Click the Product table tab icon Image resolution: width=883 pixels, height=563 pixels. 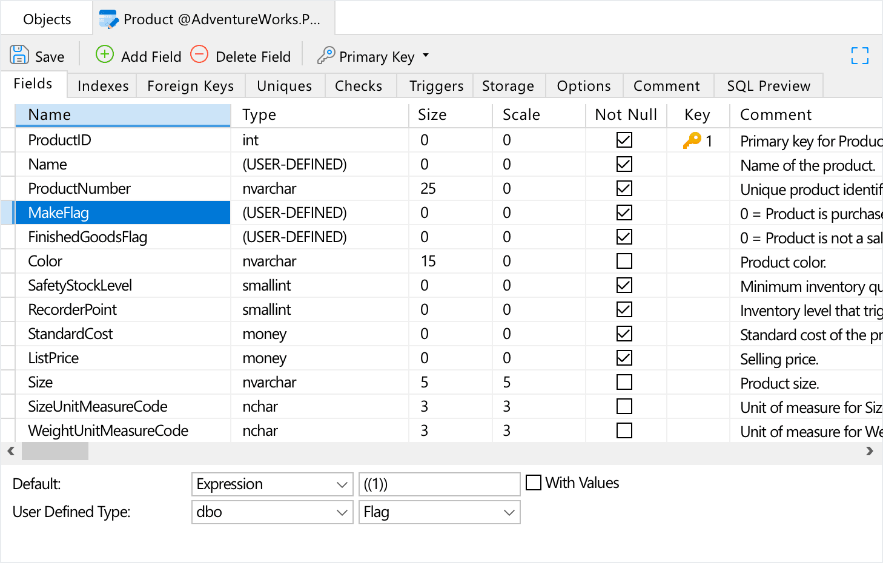coord(108,19)
